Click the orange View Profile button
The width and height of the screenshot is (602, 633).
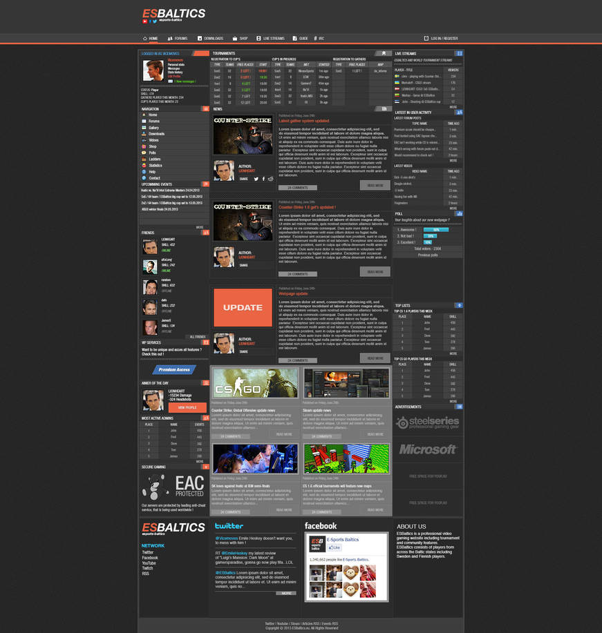click(187, 407)
